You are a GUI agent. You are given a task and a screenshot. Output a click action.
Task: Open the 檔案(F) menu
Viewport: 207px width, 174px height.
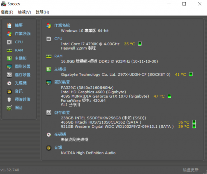click(7, 12)
